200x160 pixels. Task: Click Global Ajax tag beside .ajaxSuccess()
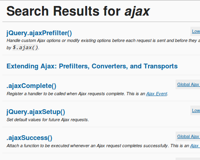click(188, 136)
